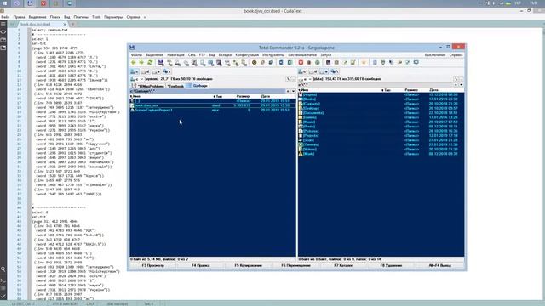
Task: Click F3 Просмотр button
Action: 153,266
